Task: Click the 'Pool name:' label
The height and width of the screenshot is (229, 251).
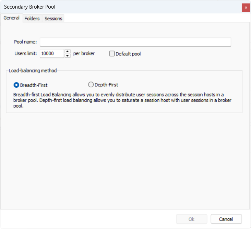Action: coord(25,42)
